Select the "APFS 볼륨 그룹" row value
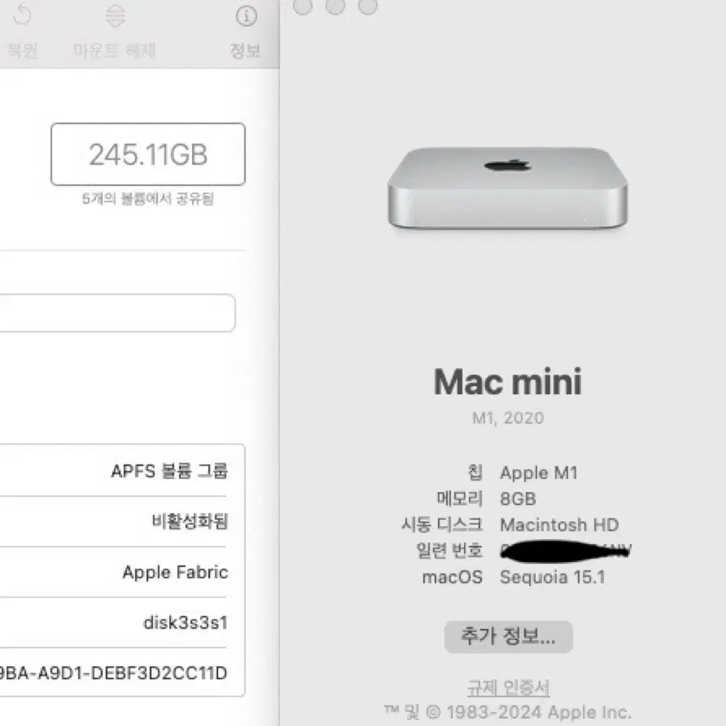Screen dimensions: 726x726 (169, 471)
